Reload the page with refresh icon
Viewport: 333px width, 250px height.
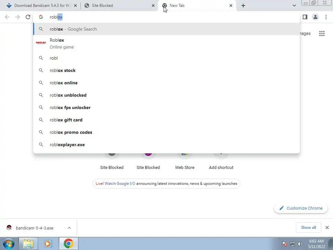pyautogui.click(x=28, y=17)
